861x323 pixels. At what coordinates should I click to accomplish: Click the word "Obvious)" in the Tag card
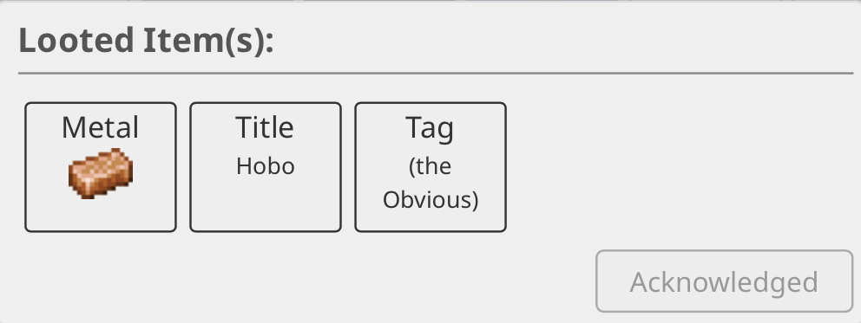click(430, 200)
